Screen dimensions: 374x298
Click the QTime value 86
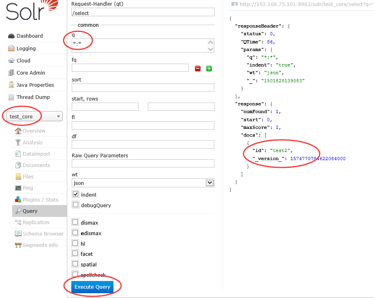(x=270, y=42)
